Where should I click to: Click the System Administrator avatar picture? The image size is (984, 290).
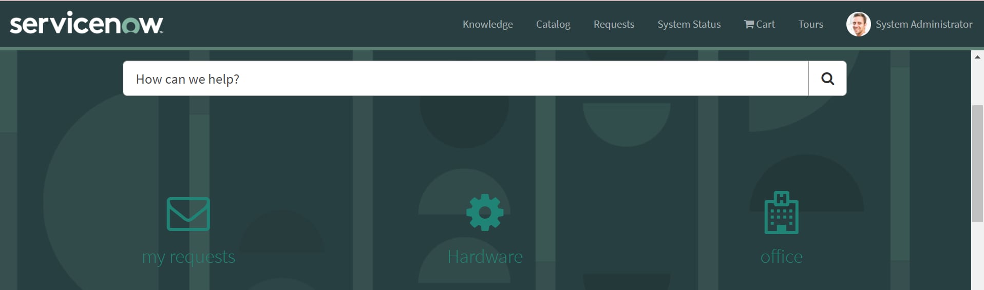pyautogui.click(x=858, y=24)
